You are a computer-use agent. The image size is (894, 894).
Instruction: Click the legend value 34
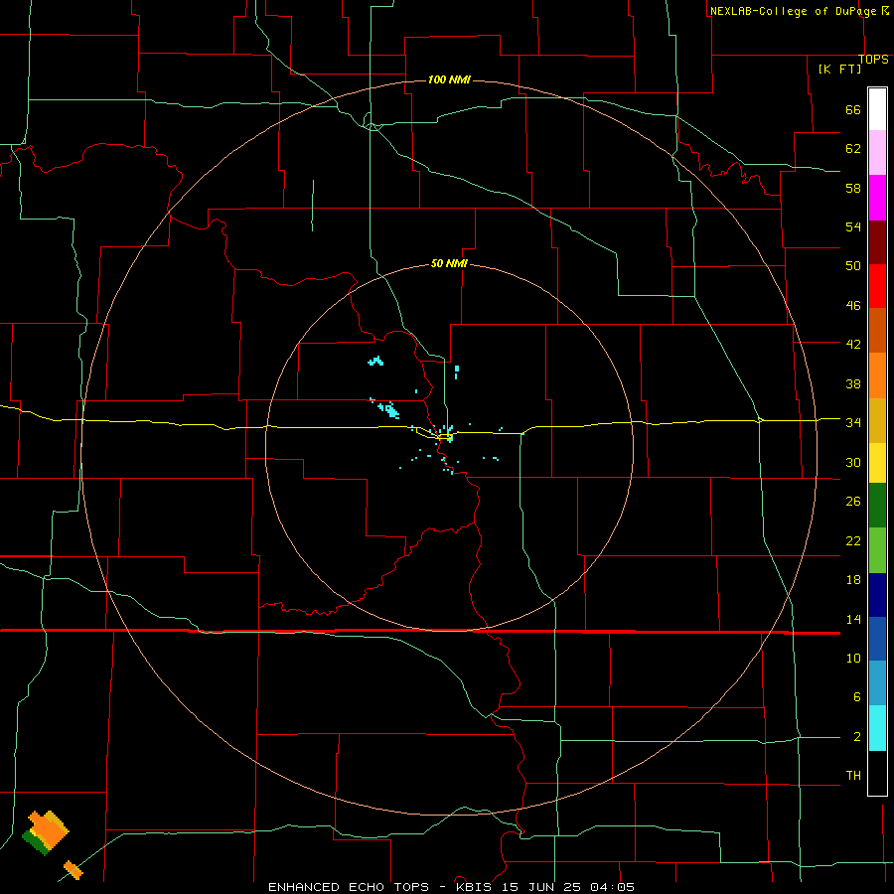pos(853,423)
